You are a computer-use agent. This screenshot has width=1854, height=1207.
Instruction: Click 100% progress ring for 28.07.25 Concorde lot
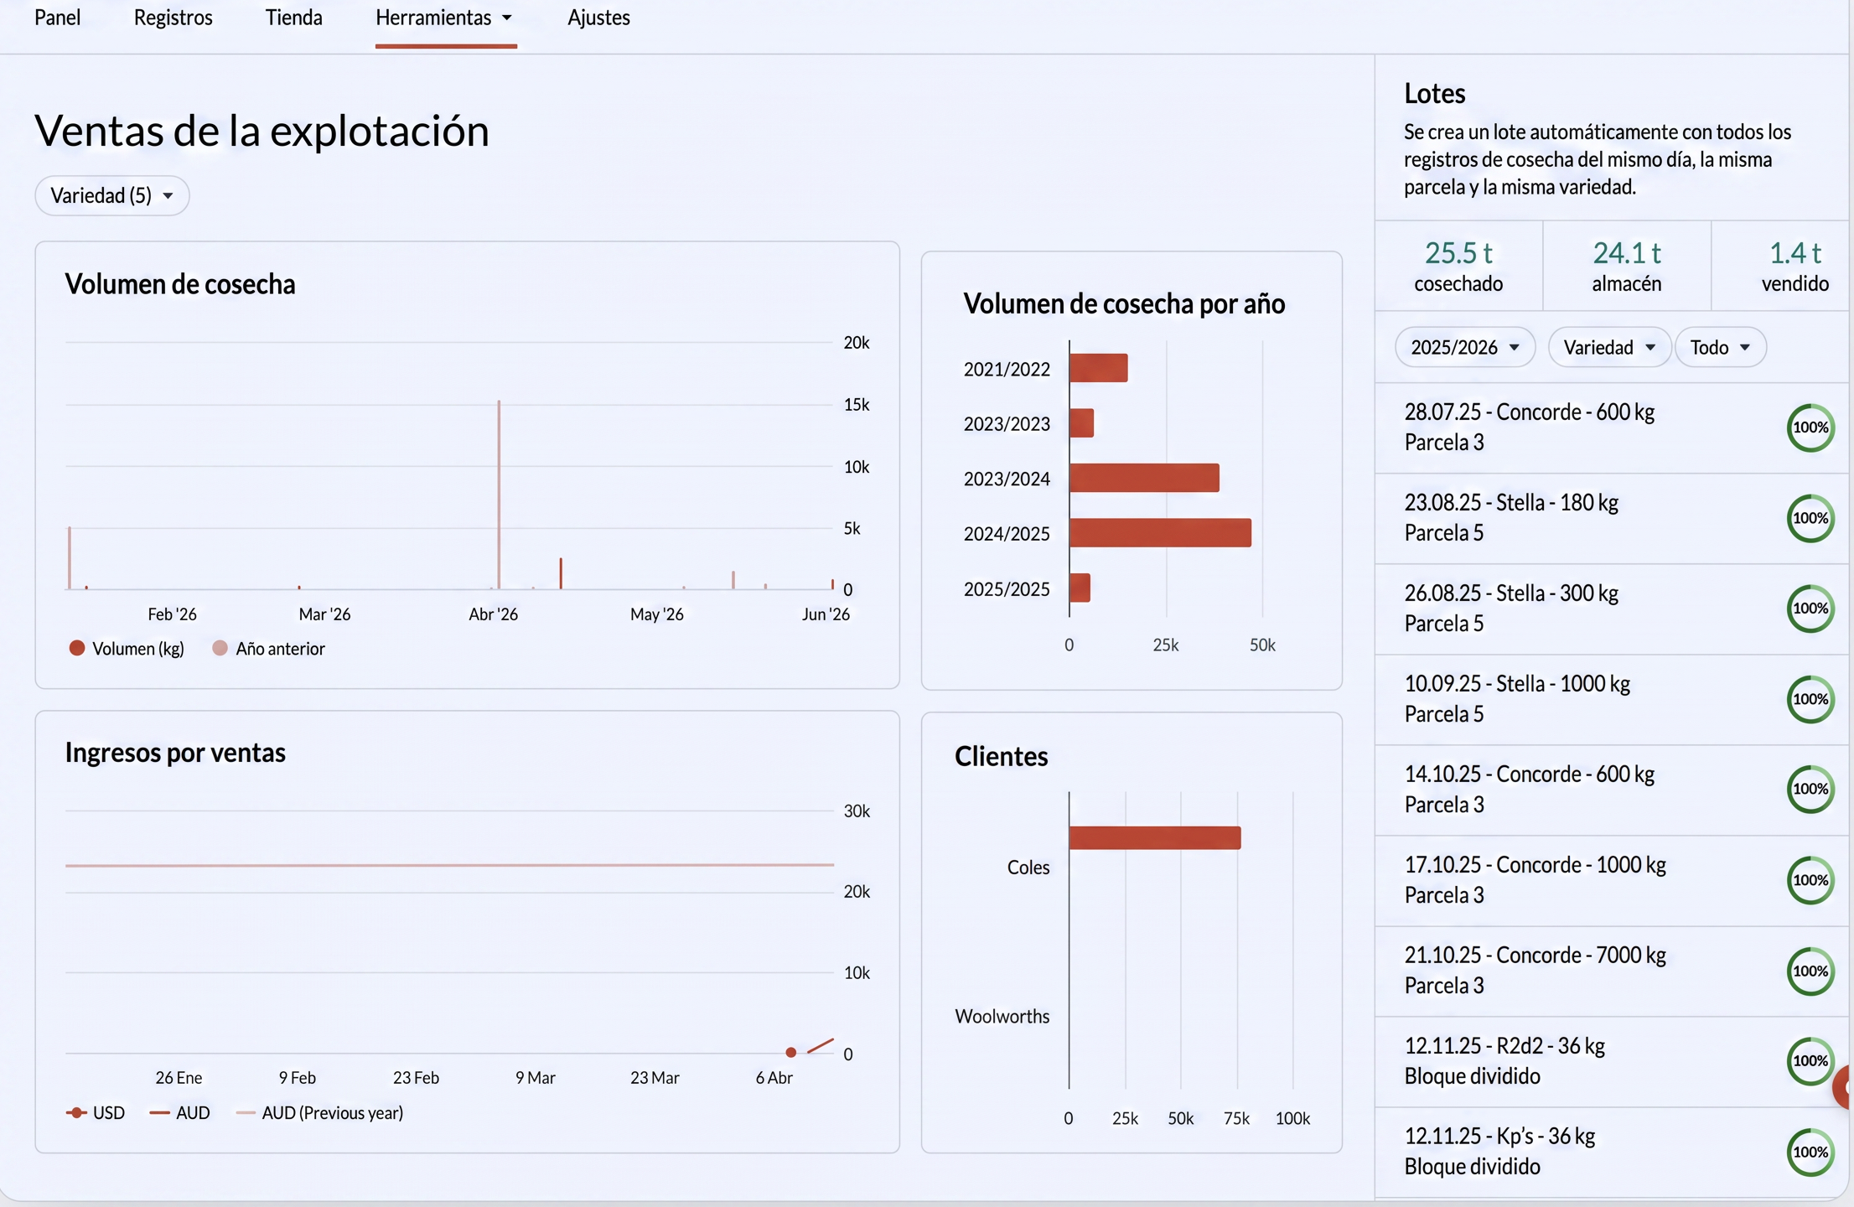1810,427
